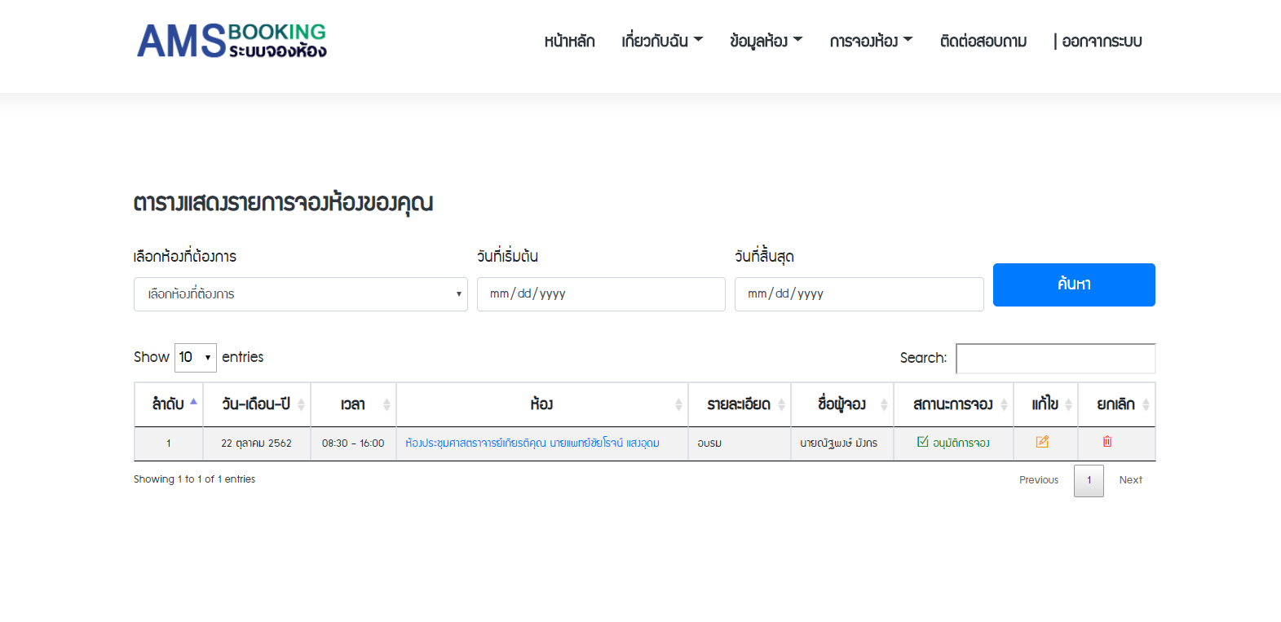This screenshot has height=622, width=1281.
Task: Sort by เวลา column
Action: [353, 404]
